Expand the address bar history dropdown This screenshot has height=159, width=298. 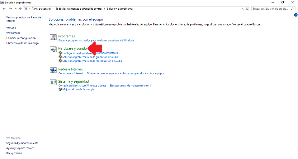point(243,9)
